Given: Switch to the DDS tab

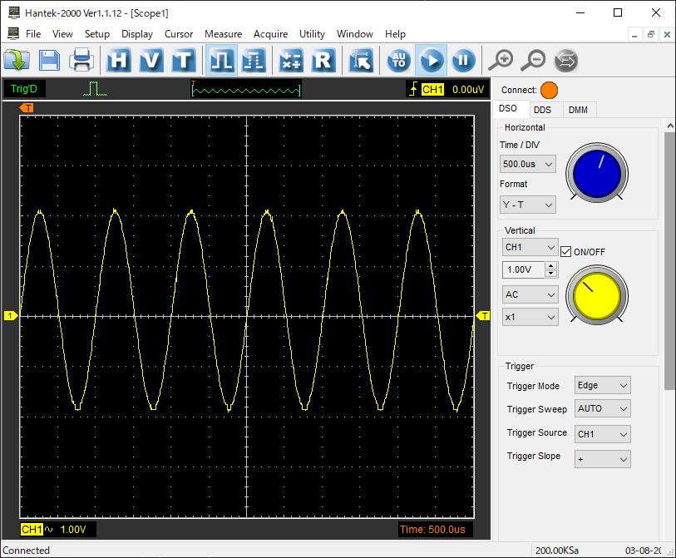Looking at the screenshot, I should [542, 109].
